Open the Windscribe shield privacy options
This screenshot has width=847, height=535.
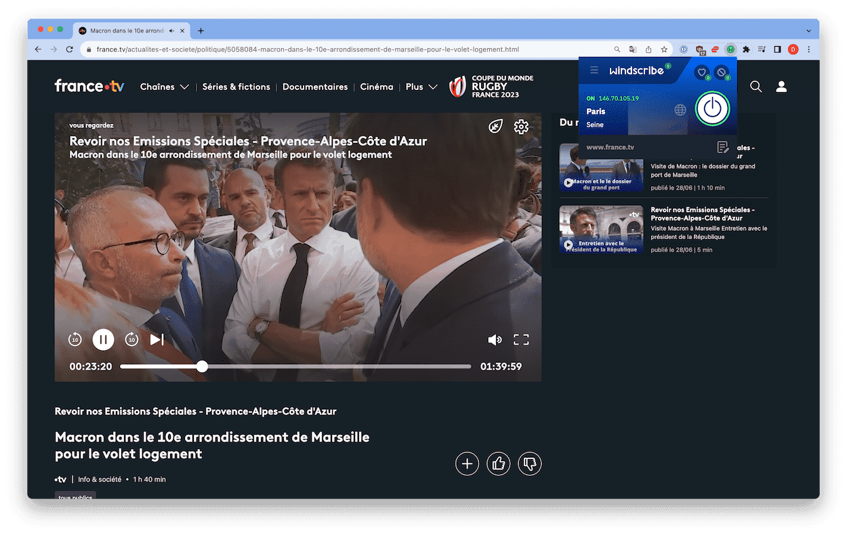tap(702, 72)
